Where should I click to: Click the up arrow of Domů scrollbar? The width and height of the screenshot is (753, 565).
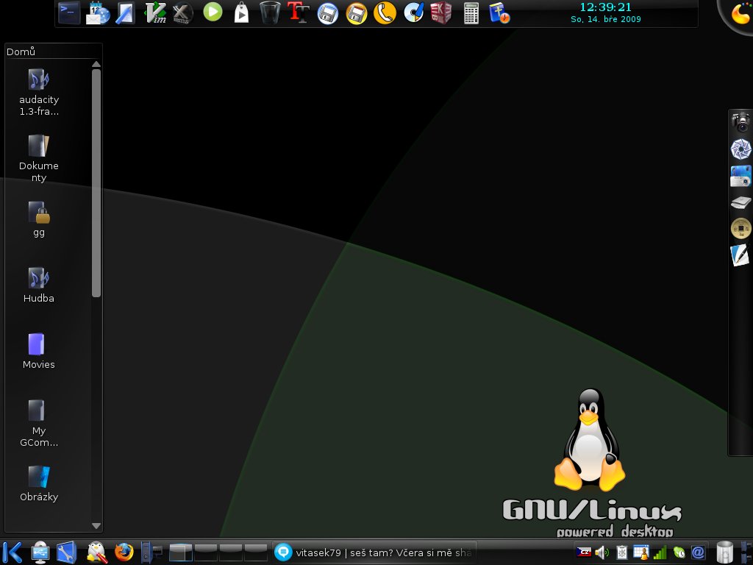[x=96, y=64]
